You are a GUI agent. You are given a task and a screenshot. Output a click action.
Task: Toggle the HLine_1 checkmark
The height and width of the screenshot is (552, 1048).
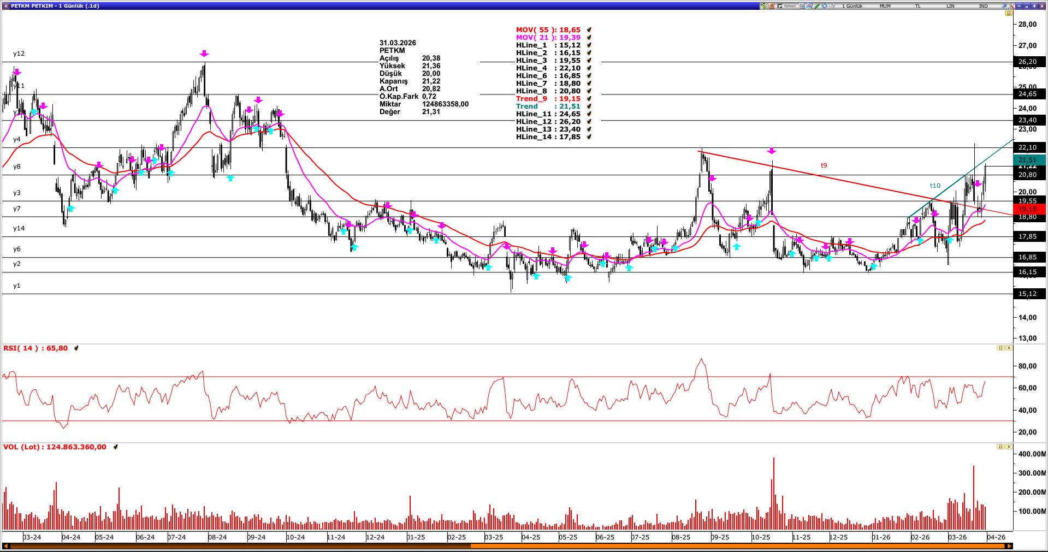589,45
